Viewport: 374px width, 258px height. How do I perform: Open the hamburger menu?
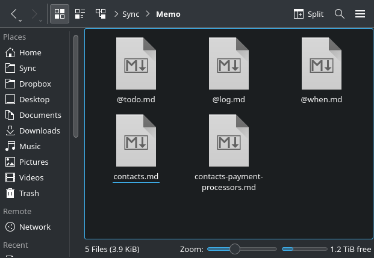[360, 14]
